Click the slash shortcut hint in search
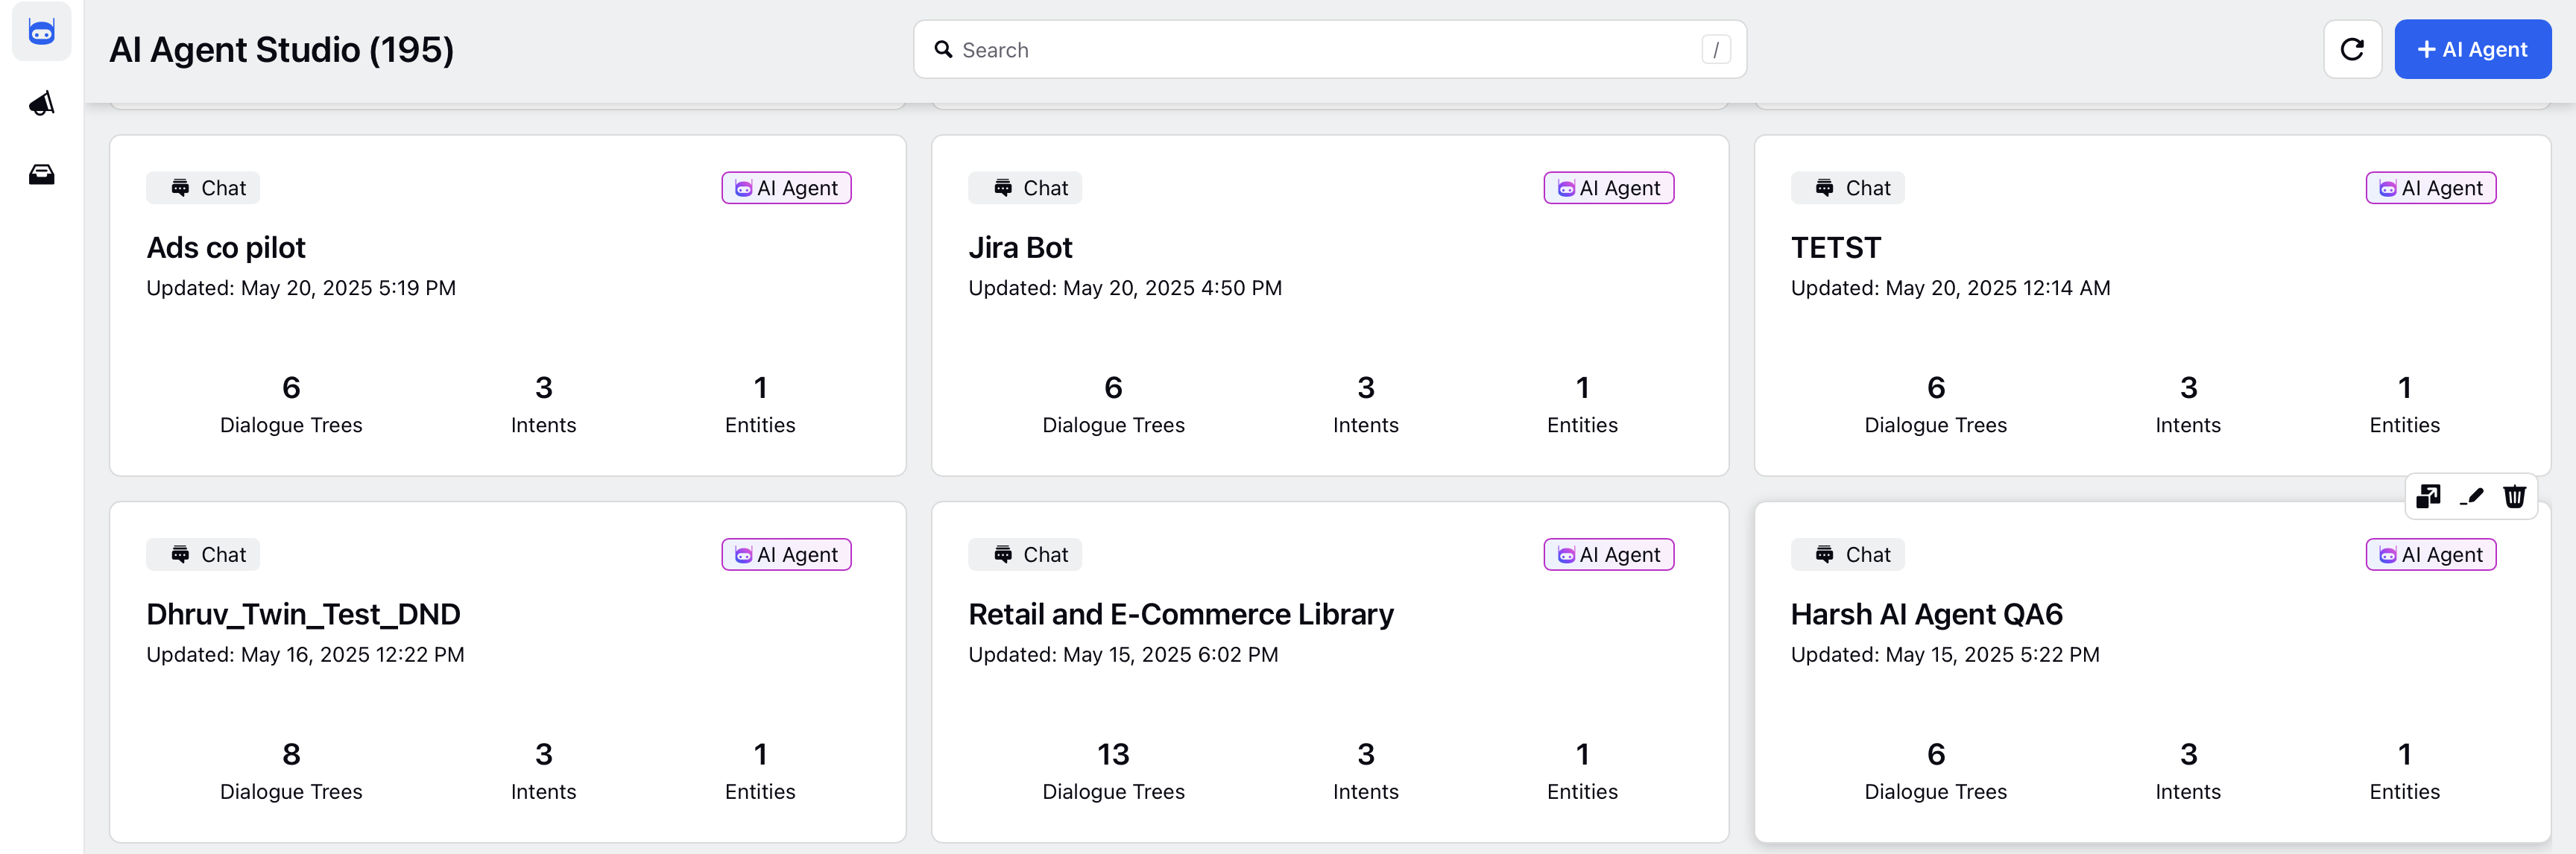 coord(1715,49)
